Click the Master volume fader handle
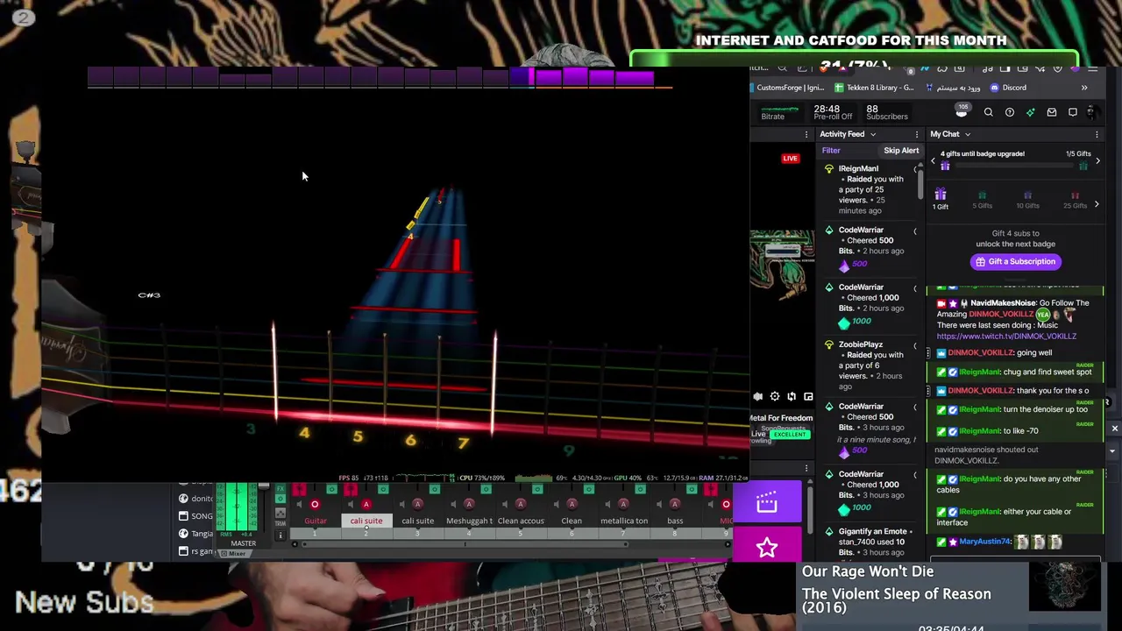This screenshot has width=1122, height=631. pyautogui.click(x=263, y=486)
